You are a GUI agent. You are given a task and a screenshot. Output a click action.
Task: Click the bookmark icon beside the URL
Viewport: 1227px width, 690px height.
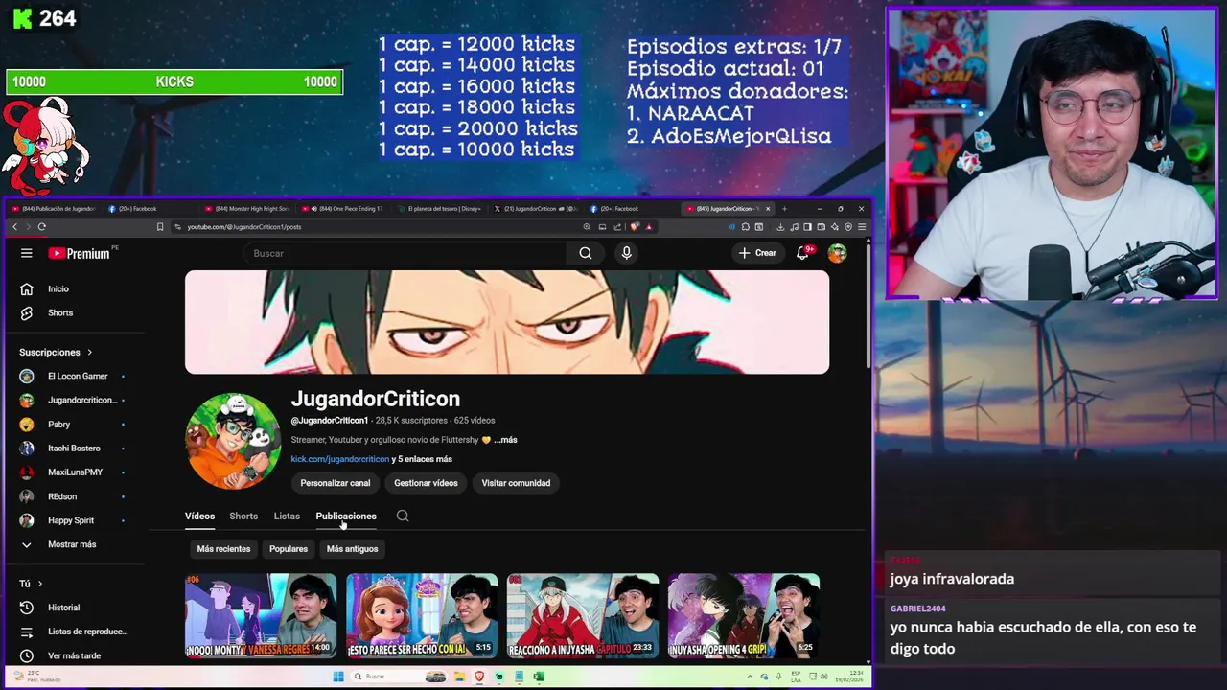160,227
